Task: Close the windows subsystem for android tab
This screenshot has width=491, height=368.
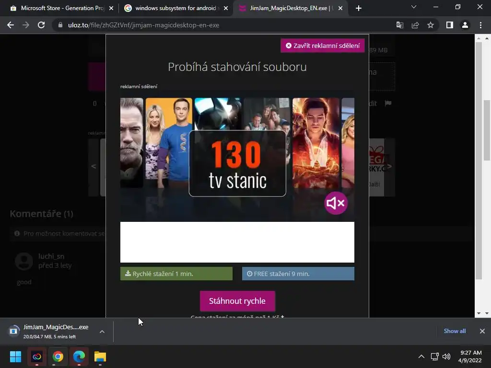Action: [226, 8]
